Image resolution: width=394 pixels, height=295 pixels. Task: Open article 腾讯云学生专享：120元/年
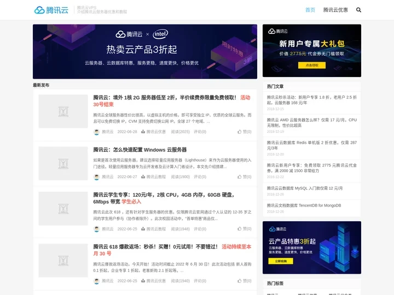point(164,198)
